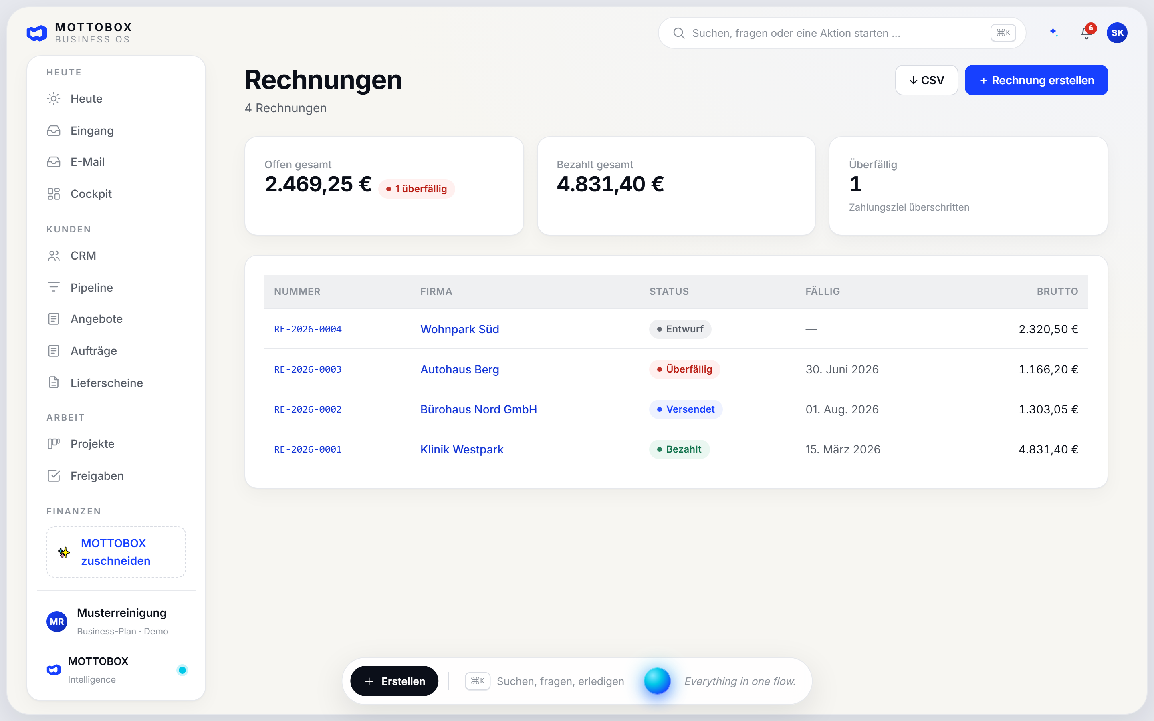Open the Cockpit menu item
The width and height of the screenshot is (1154, 721).
coord(116,194)
